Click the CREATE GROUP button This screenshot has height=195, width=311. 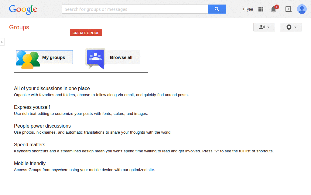86,32
